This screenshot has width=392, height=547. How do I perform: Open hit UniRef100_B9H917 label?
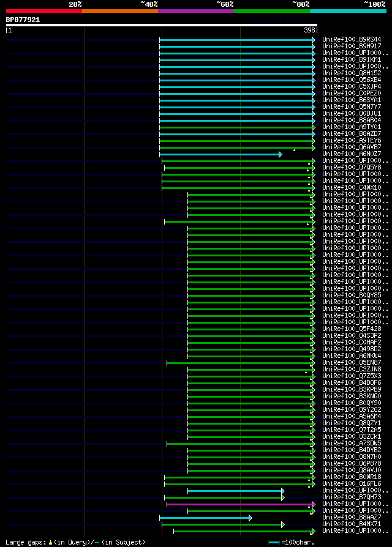(352, 46)
